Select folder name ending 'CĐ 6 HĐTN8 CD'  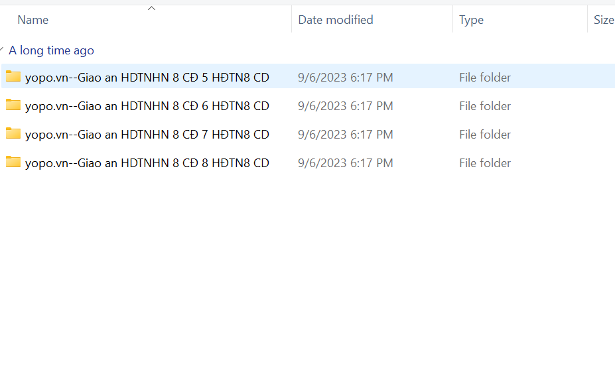(147, 106)
